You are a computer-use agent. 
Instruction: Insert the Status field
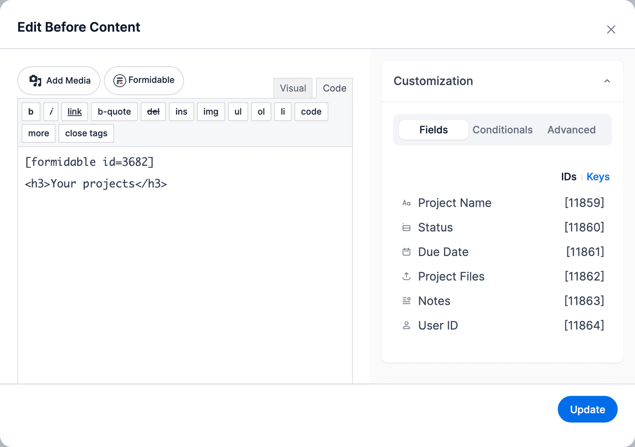tap(503, 228)
